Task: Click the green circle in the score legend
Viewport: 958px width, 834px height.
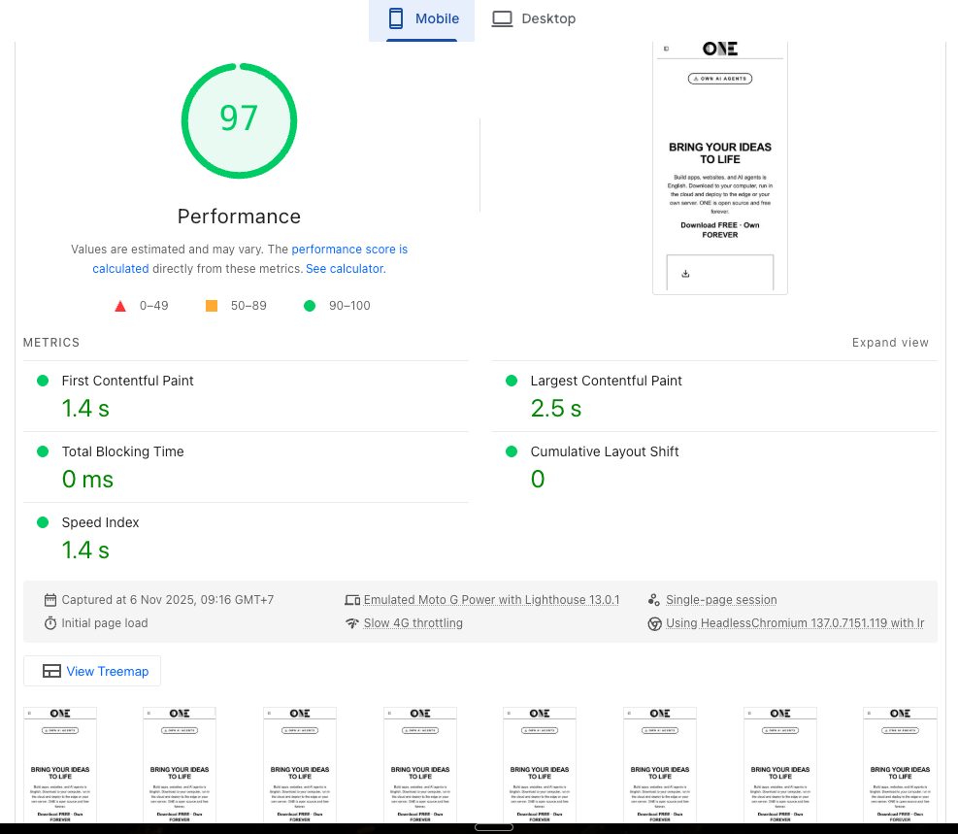Action: (310, 305)
